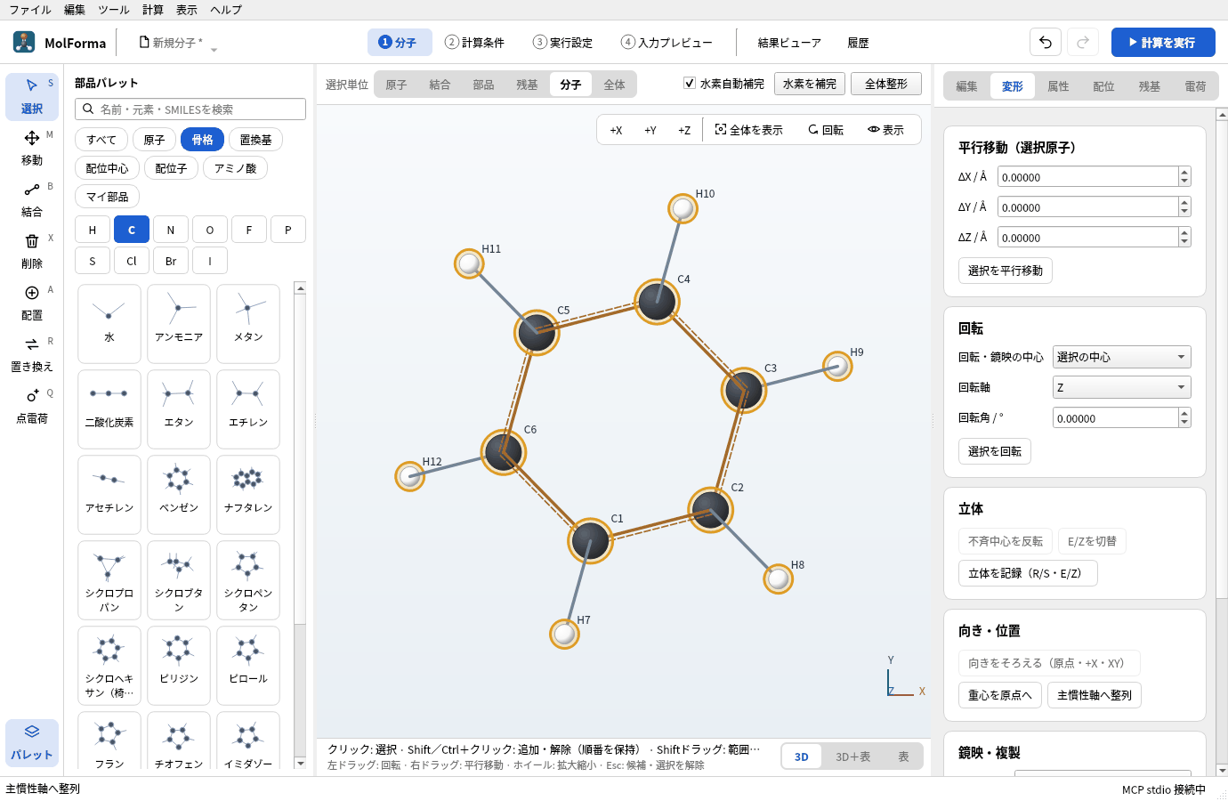Click the ΔY offset input field
The width and height of the screenshot is (1228, 801).
click(1088, 207)
